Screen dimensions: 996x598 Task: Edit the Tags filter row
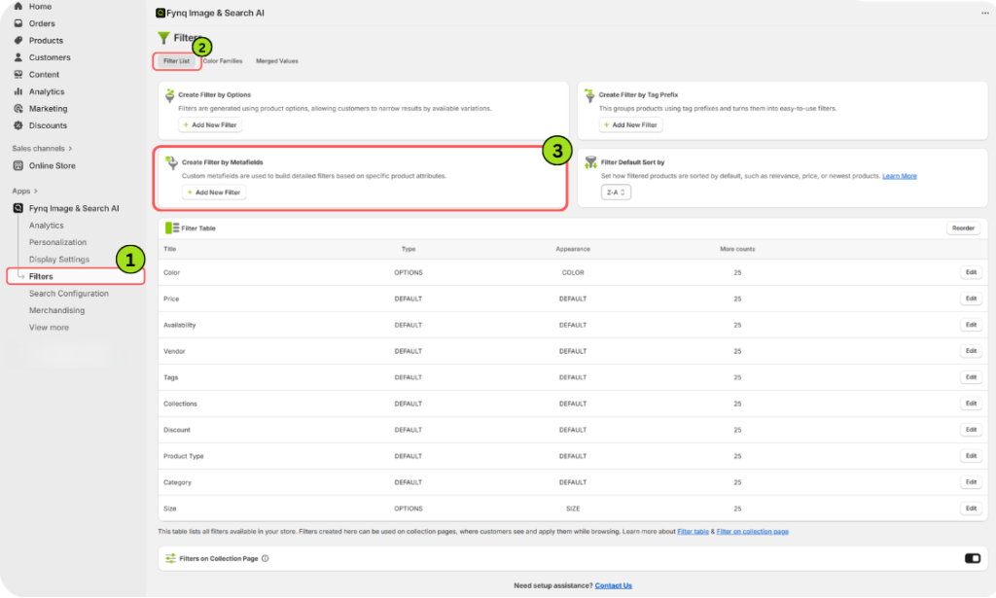[972, 377]
